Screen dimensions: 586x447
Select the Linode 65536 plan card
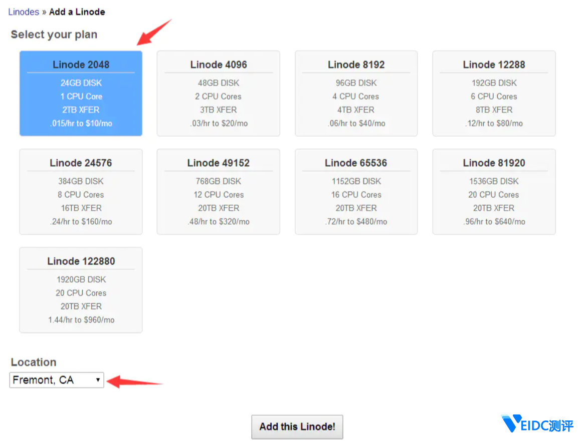tap(356, 192)
